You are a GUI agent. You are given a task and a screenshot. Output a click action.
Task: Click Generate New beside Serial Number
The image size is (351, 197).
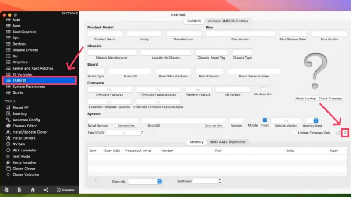click(x=126, y=125)
